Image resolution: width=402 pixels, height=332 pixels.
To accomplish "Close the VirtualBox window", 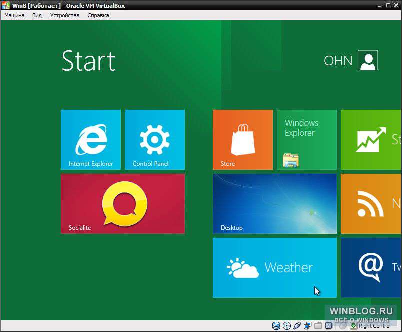I will (396, 5).
